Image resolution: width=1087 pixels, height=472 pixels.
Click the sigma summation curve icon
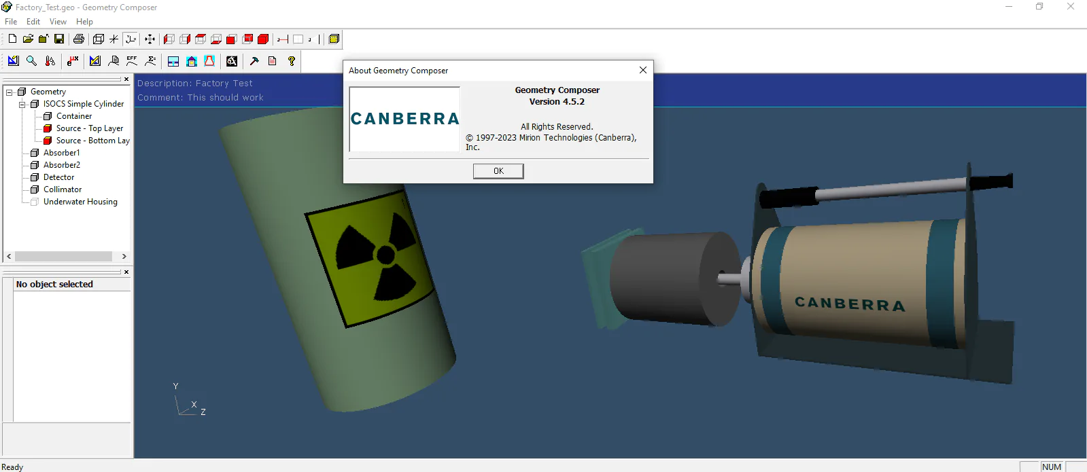point(151,61)
